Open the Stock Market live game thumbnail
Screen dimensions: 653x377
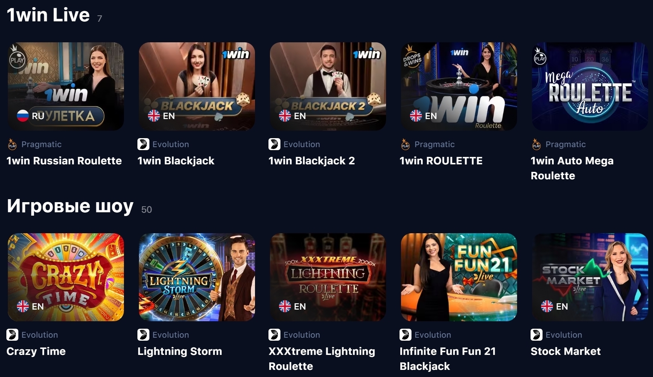[x=590, y=277]
